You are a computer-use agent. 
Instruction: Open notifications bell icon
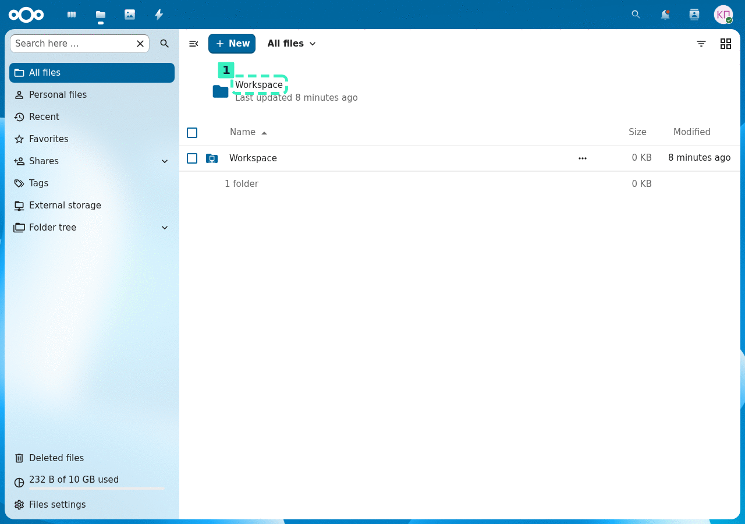pos(665,15)
